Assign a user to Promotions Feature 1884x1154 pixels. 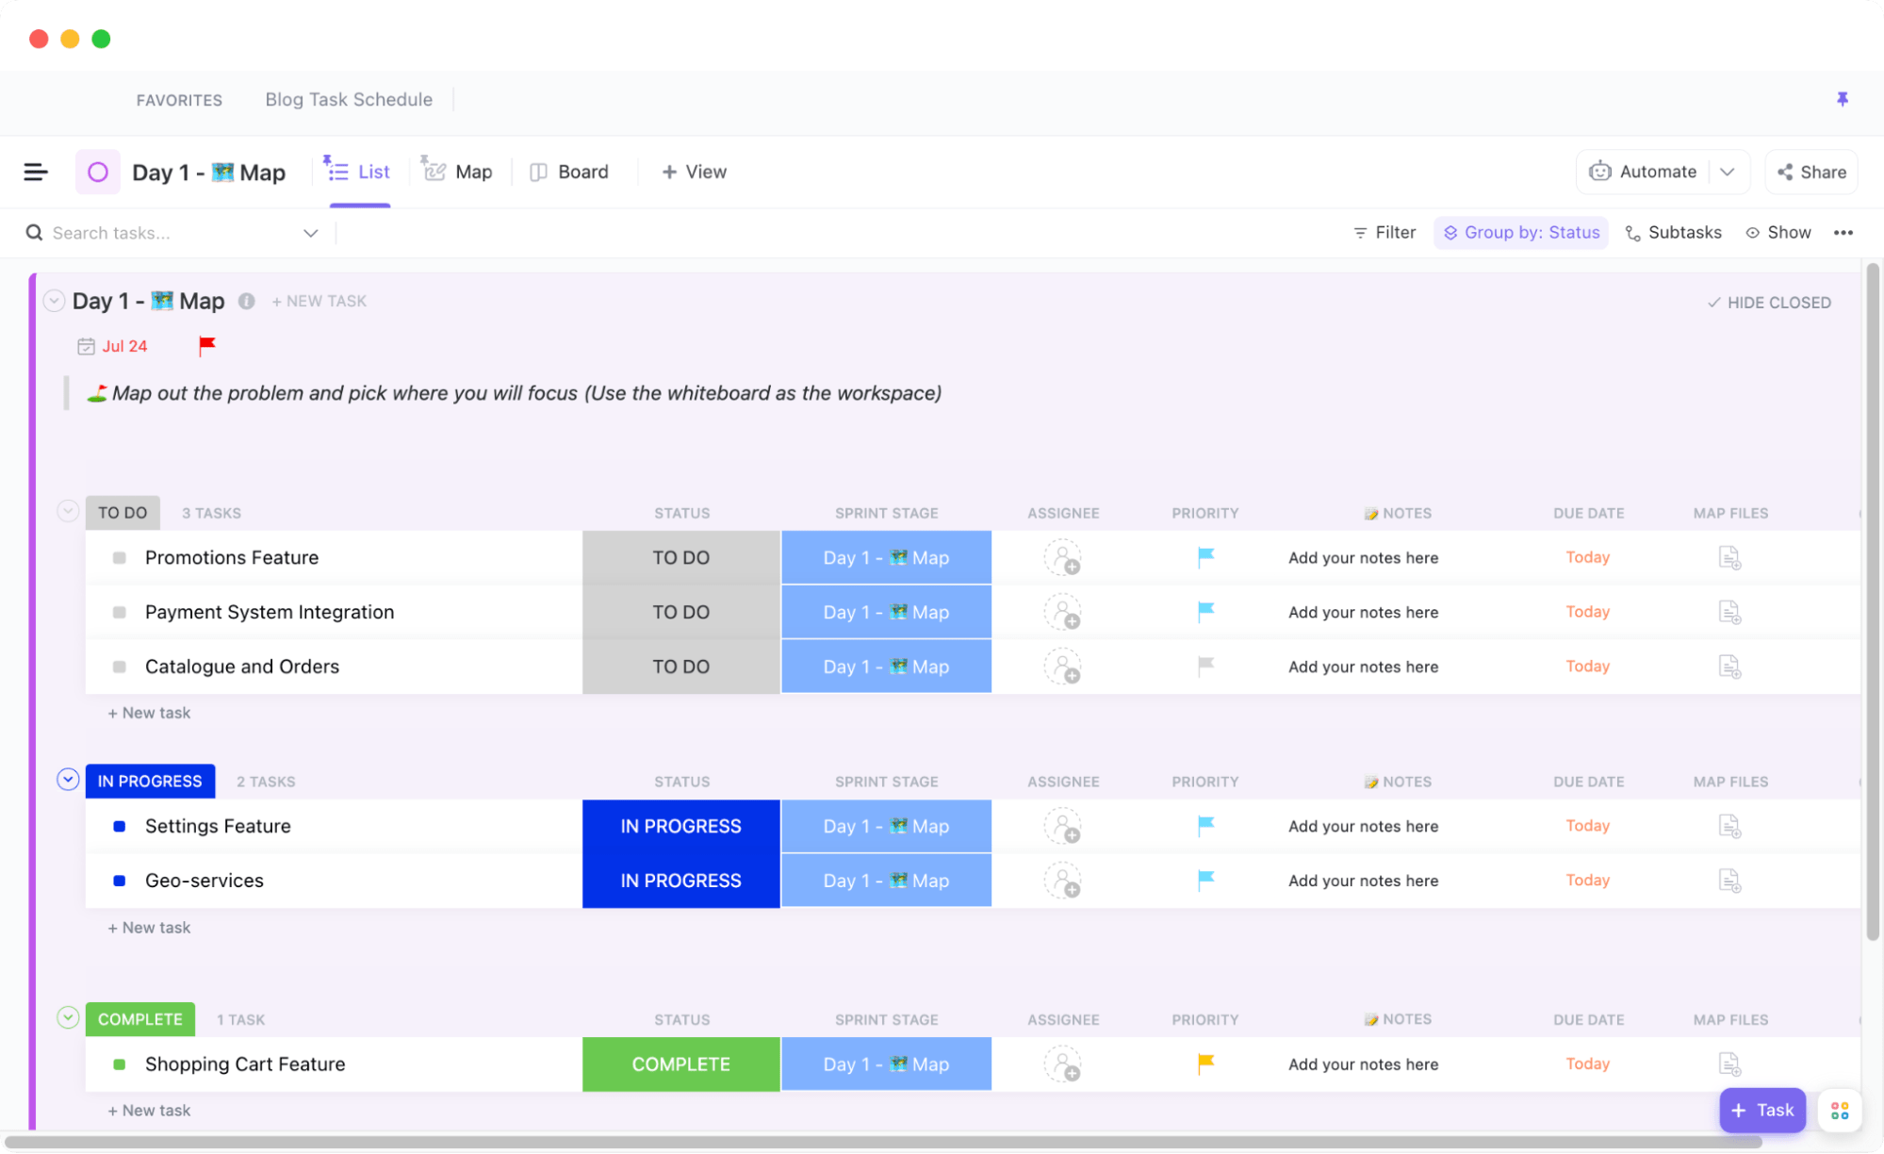click(1062, 557)
